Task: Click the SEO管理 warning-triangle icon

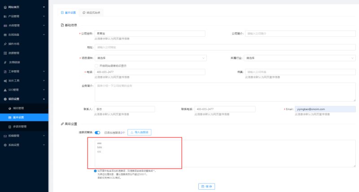Action: click(x=5, y=90)
